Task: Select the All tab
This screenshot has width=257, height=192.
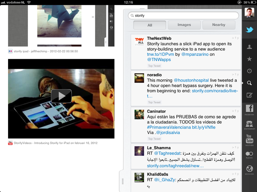Action: (150, 25)
